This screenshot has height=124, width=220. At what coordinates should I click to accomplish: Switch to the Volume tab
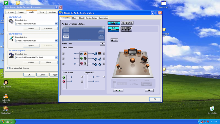click(10, 12)
